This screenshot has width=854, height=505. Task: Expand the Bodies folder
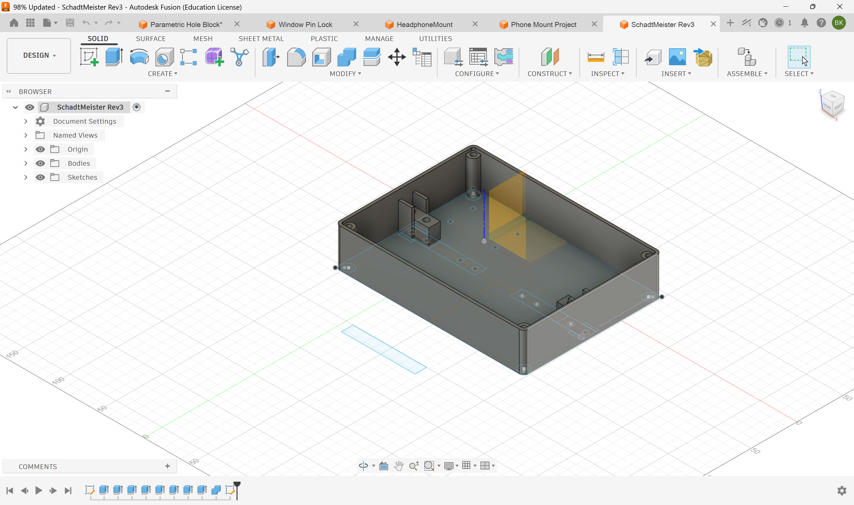point(26,163)
